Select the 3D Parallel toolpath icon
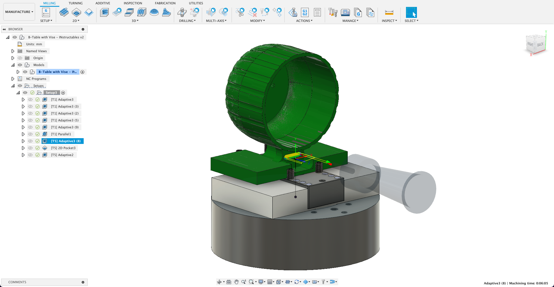554x287 pixels. pos(142,12)
